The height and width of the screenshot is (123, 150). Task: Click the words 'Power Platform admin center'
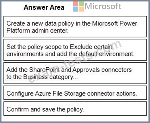pyautogui.click(x=72, y=27)
